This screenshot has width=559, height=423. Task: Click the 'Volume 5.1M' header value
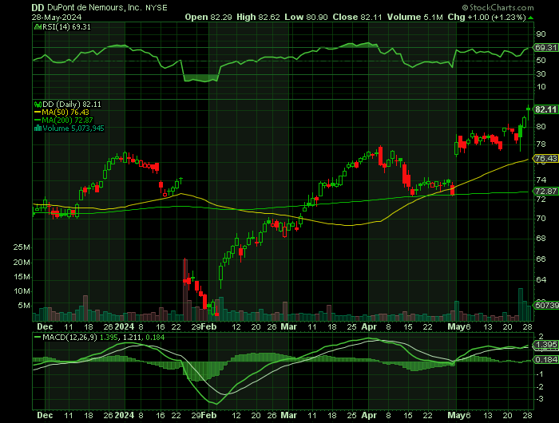pos(415,17)
